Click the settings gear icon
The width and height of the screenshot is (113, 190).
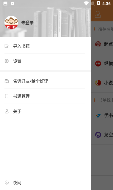7,61
